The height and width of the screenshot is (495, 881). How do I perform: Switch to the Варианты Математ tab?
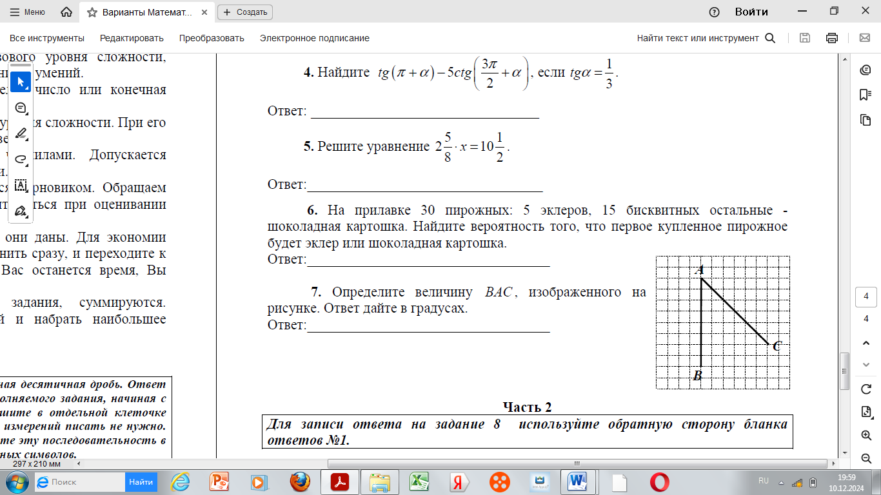pos(147,12)
